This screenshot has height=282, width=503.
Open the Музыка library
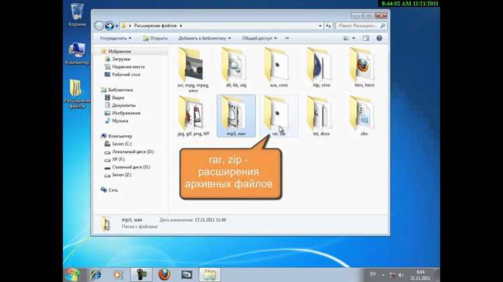pyautogui.click(x=120, y=121)
